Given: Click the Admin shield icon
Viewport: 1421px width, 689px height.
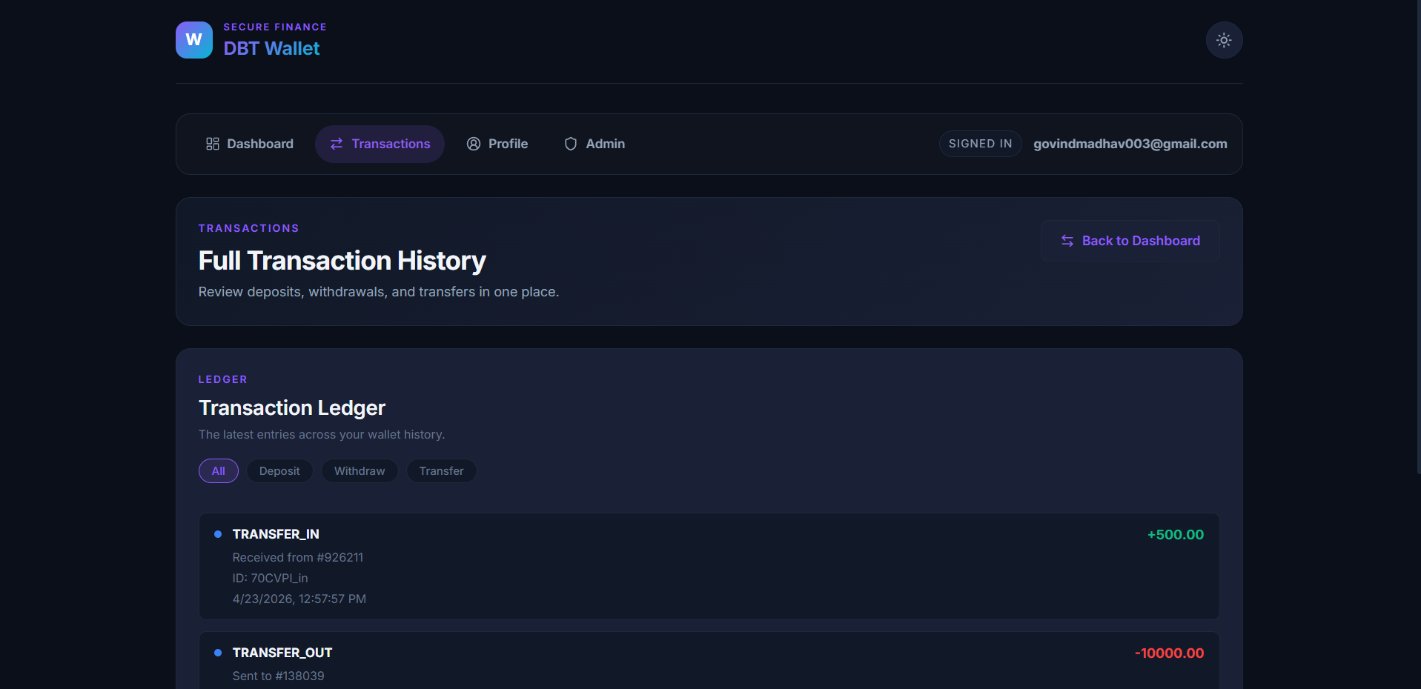Looking at the screenshot, I should (x=571, y=144).
